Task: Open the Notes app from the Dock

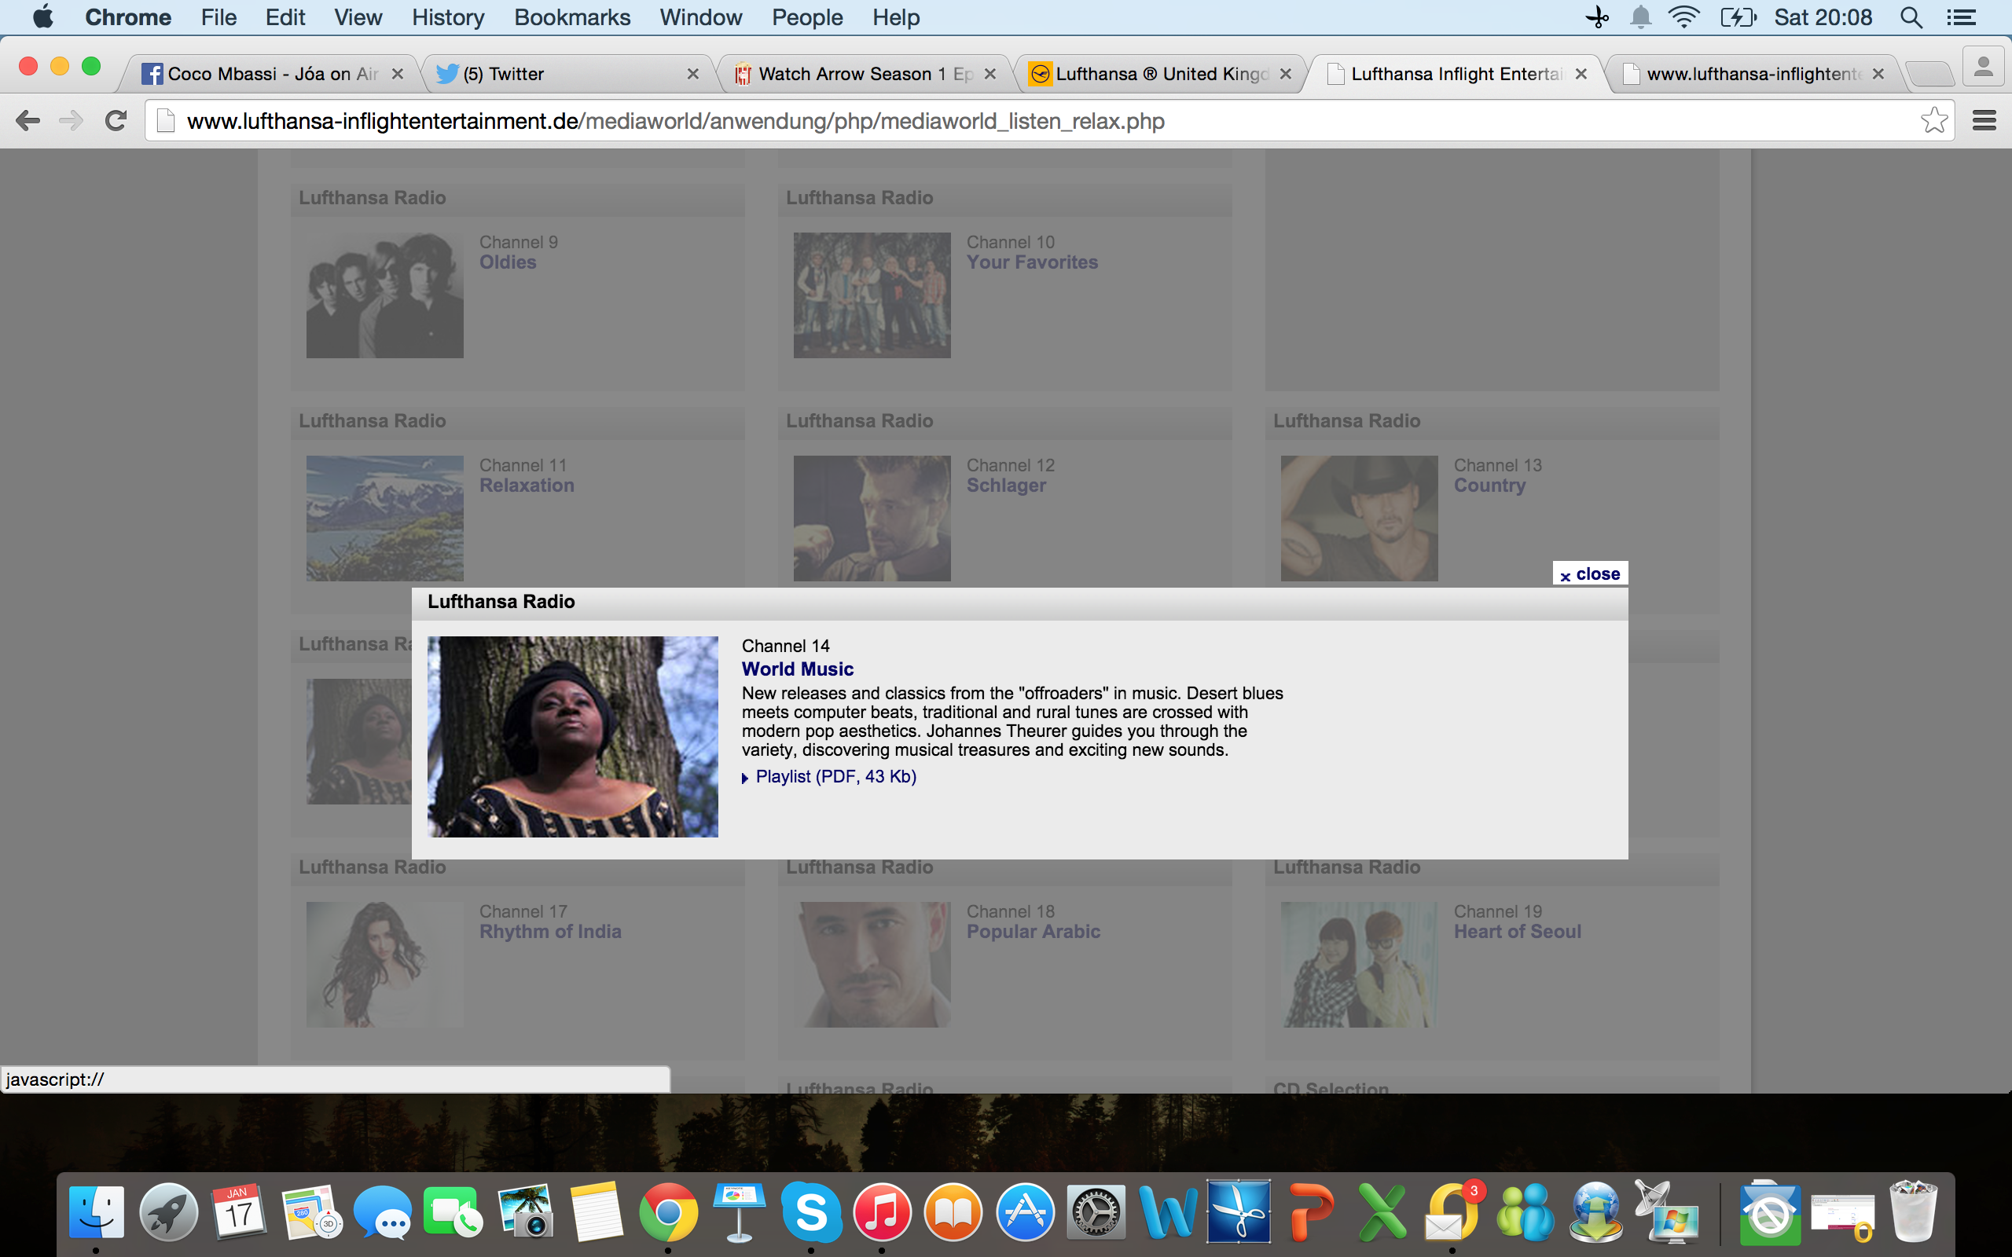Action: point(596,1211)
